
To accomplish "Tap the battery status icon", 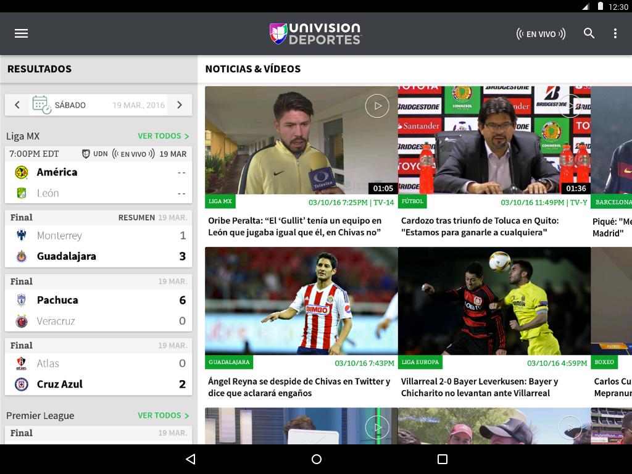I will 600,6.
